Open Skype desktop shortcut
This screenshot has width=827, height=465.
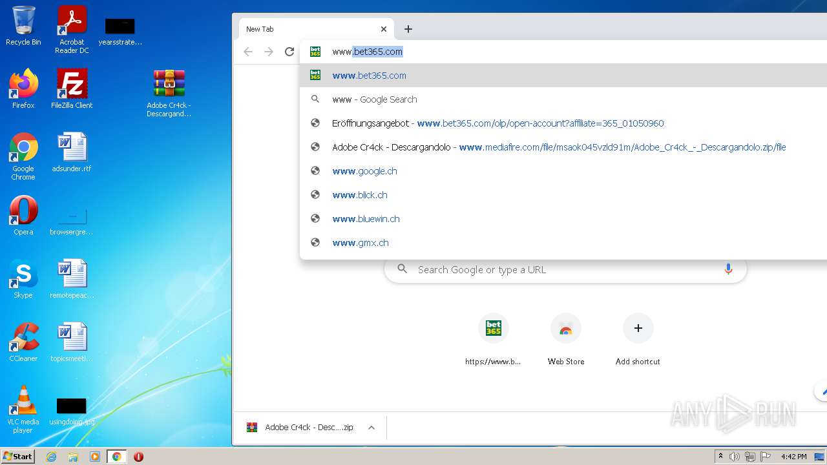pyautogui.click(x=23, y=279)
